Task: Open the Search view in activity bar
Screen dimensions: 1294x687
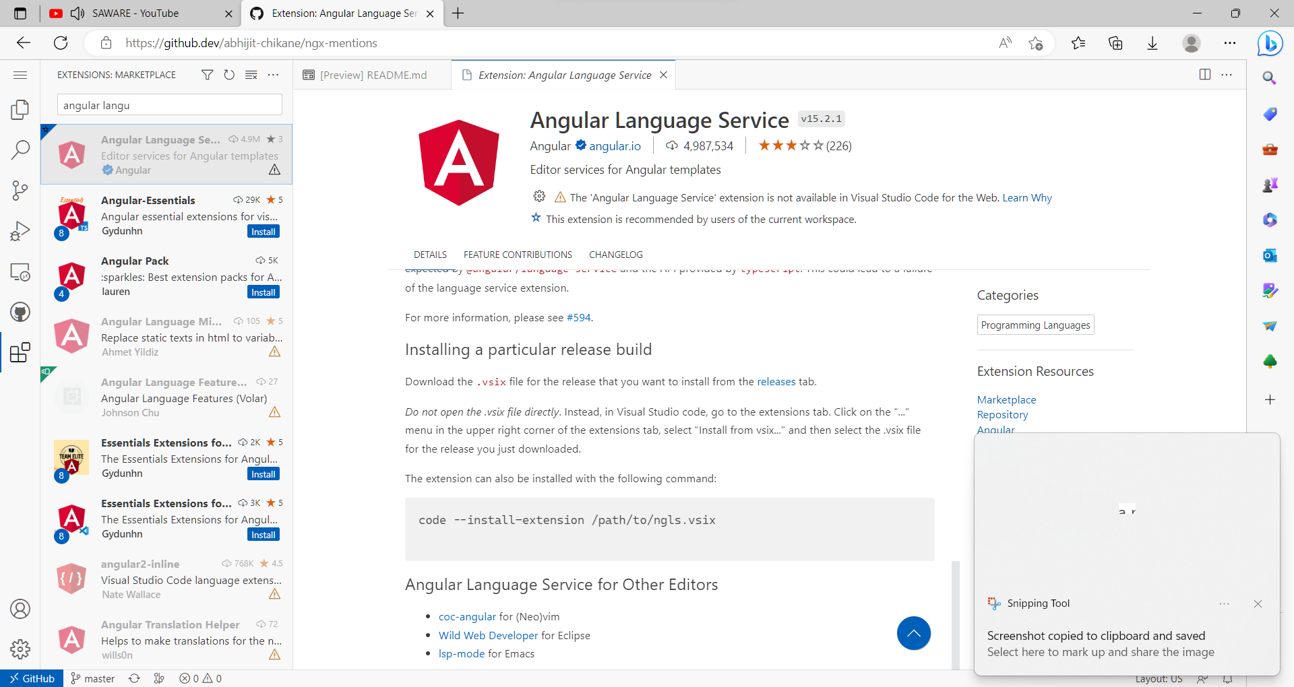Action: pos(20,150)
